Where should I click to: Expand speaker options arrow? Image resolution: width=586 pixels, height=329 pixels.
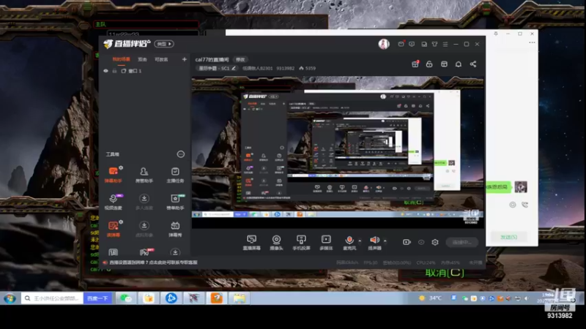click(x=385, y=241)
